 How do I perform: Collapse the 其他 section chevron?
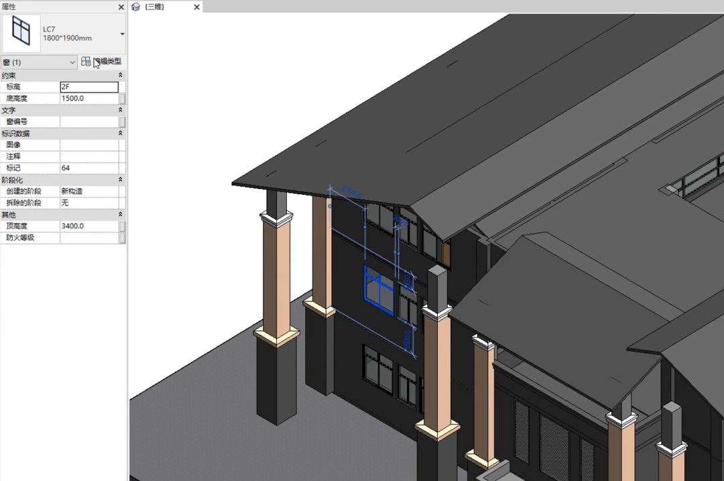[121, 214]
